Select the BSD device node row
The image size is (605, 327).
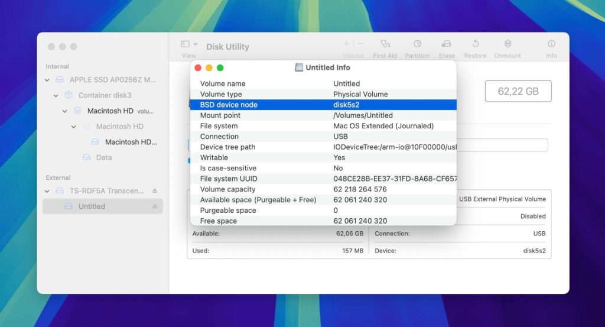click(x=323, y=105)
